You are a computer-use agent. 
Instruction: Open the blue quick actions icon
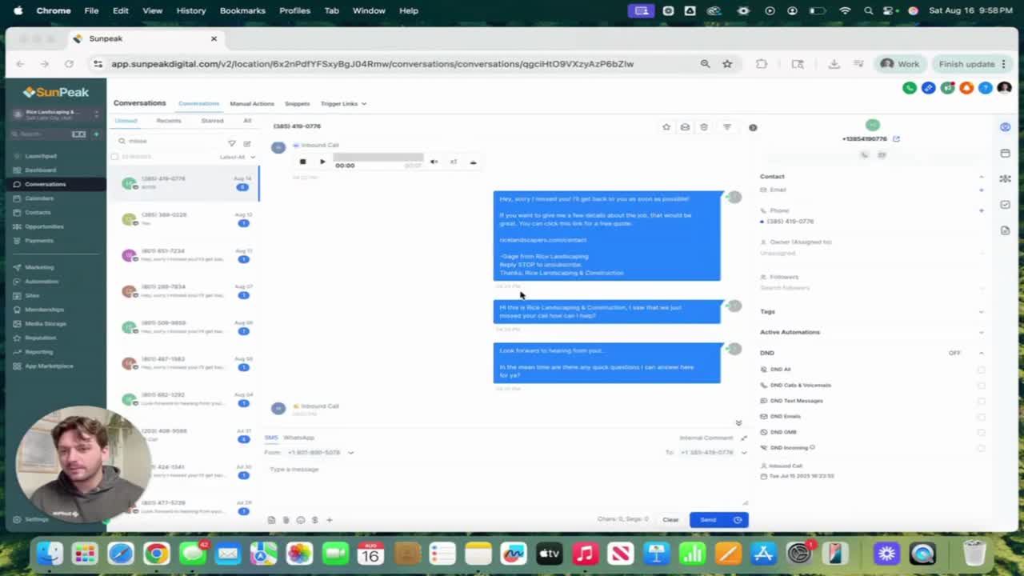[x=928, y=88]
